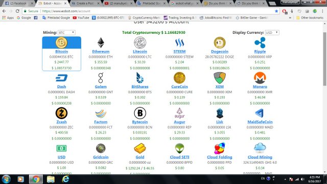Open the MaidSafeCoin link

click(x=260, y=122)
